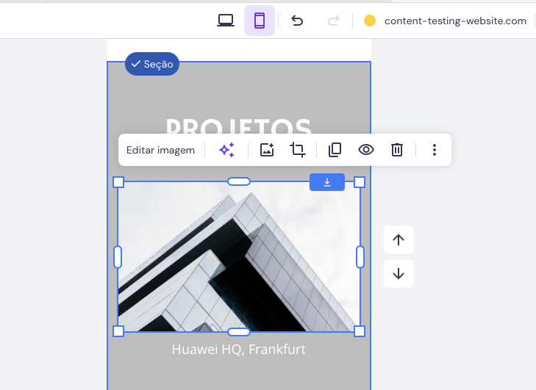The image size is (536, 390).
Task: Replace image using the picture icon
Action: 267,150
